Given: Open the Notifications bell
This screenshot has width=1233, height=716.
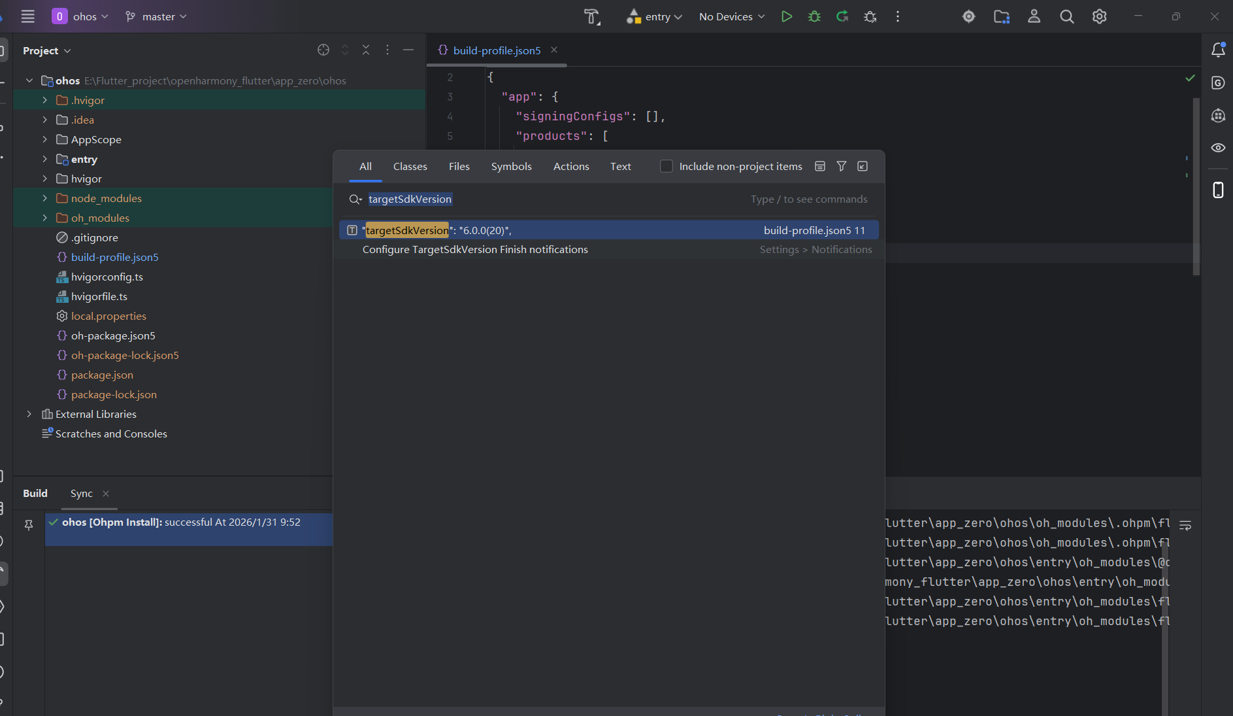Looking at the screenshot, I should [x=1218, y=50].
